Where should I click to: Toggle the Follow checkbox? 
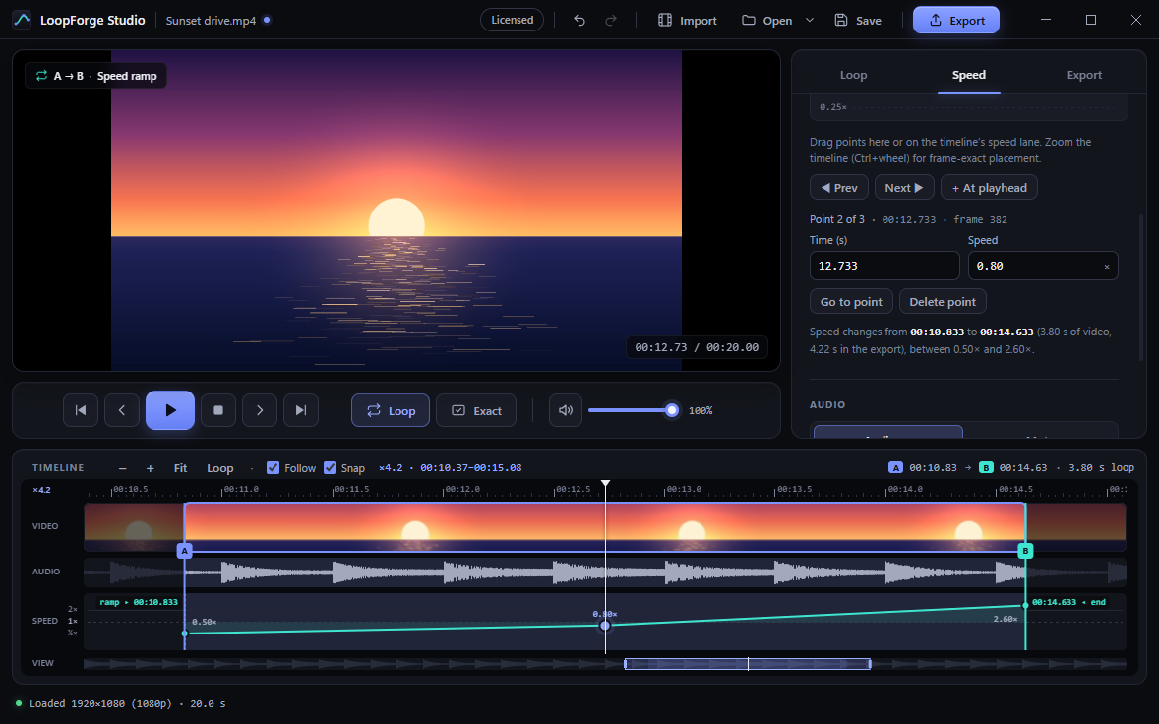click(273, 467)
